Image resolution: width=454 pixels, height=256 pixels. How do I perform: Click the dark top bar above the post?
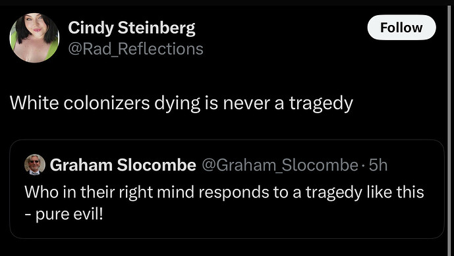click(227, 3)
